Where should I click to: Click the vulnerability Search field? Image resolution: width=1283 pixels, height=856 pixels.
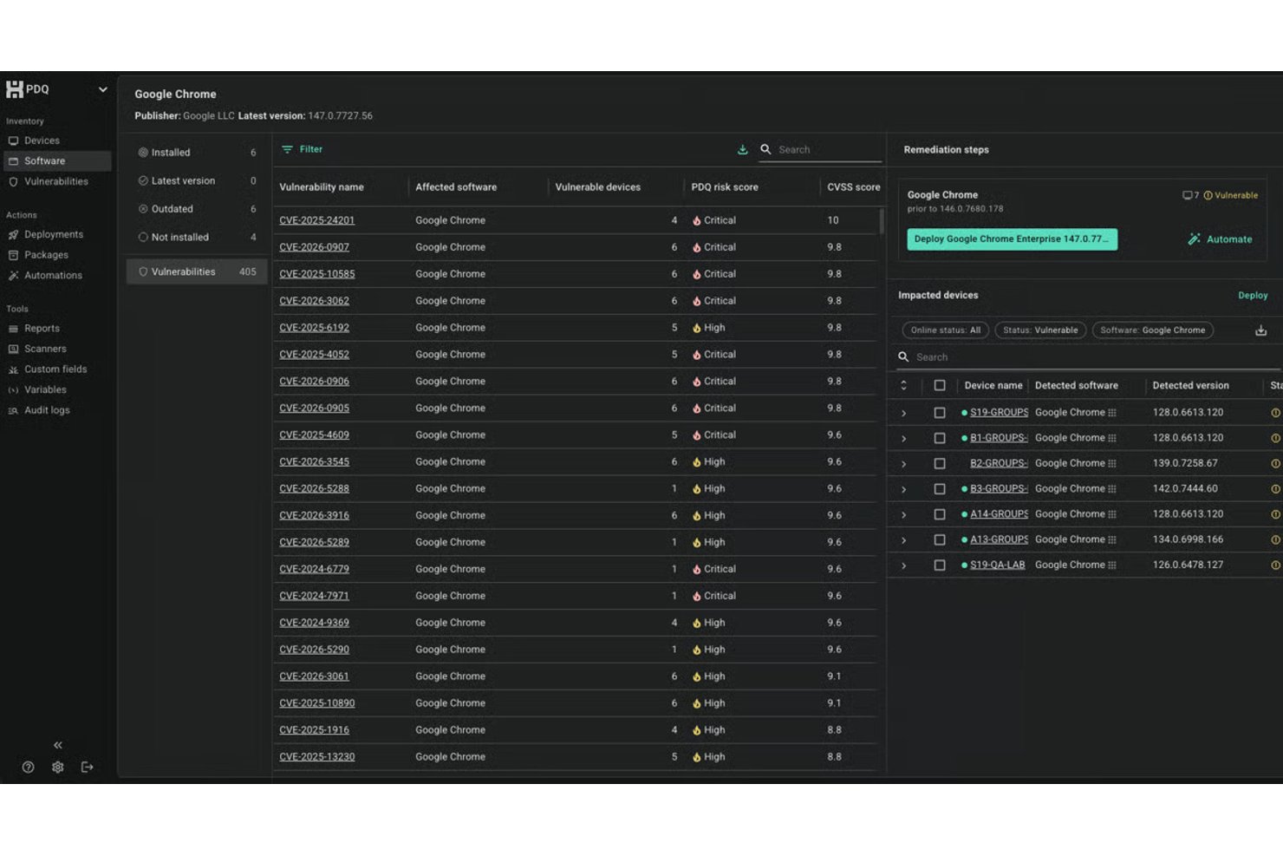tap(820, 150)
